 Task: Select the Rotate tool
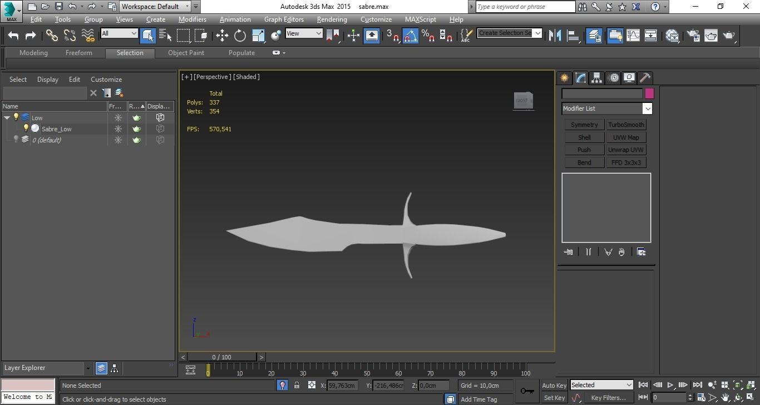(x=240, y=36)
